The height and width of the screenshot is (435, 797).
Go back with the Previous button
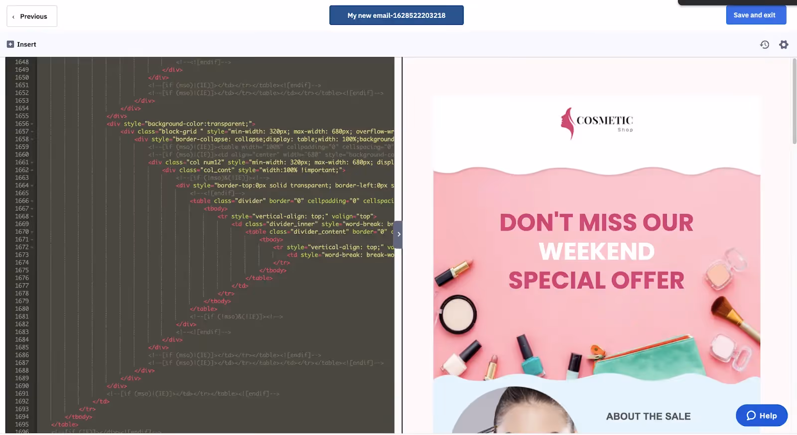[x=32, y=16]
